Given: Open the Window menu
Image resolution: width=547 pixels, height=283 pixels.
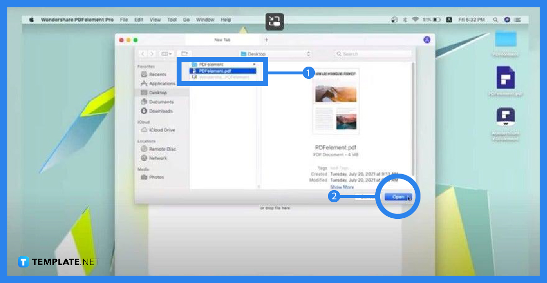Looking at the screenshot, I should (x=205, y=20).
